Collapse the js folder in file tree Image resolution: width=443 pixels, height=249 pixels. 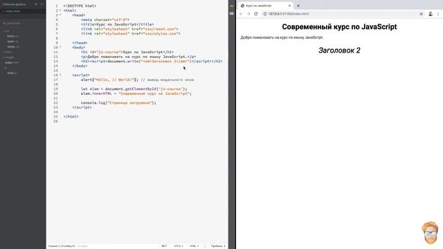(5, 68)
